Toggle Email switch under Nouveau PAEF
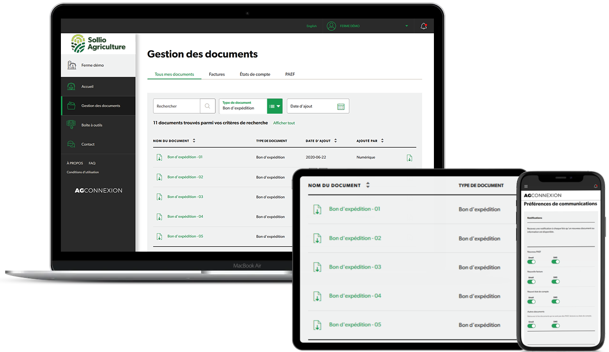Screen dimensions: 609x352 pyautogui.click(x=531, y=262)
